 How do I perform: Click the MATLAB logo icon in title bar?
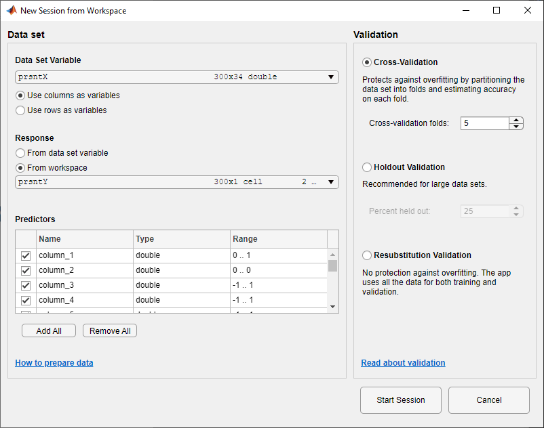click(x=11, y=11)
